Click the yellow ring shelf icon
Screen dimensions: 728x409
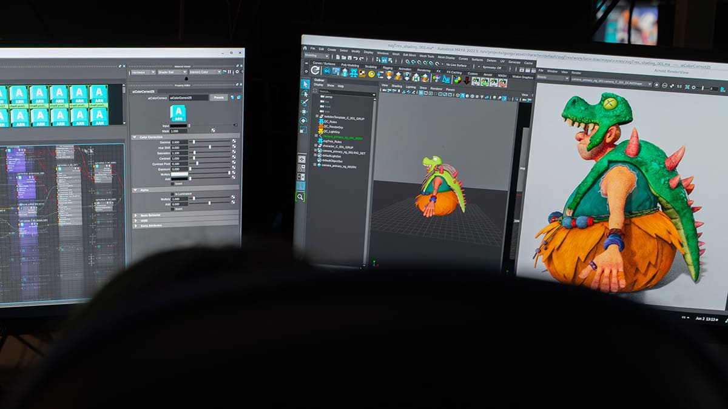[x=371, y=74]
